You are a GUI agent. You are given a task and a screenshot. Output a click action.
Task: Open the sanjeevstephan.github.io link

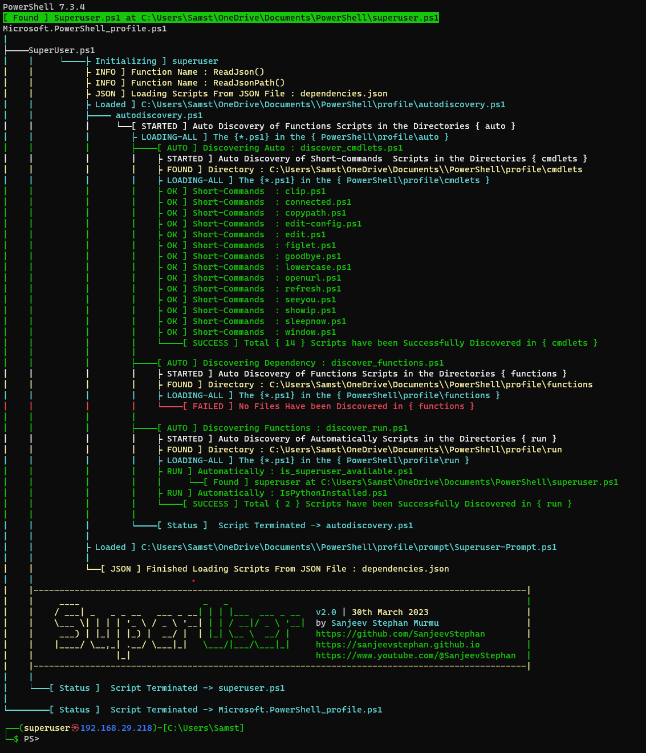coord(397,645)
